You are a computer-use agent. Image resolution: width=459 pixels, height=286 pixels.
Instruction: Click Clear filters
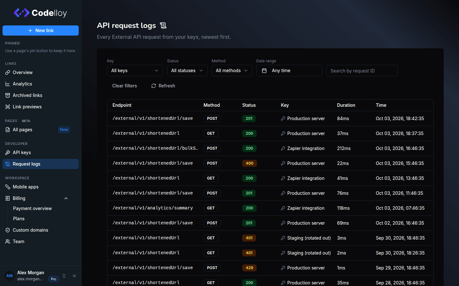(125, 86)
